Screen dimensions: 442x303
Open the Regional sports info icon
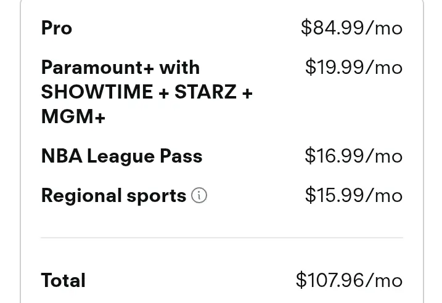pyautogui.click(x=199, y=195)
